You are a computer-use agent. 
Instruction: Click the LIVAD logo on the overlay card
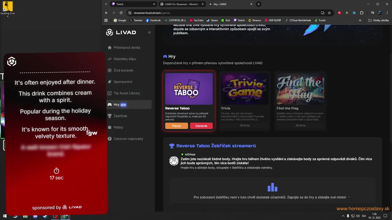12,62
